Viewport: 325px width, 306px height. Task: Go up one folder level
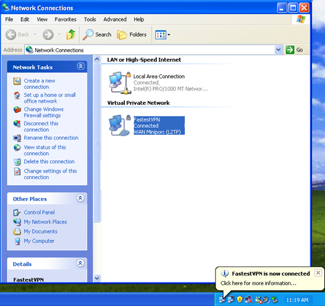(71, 34)
